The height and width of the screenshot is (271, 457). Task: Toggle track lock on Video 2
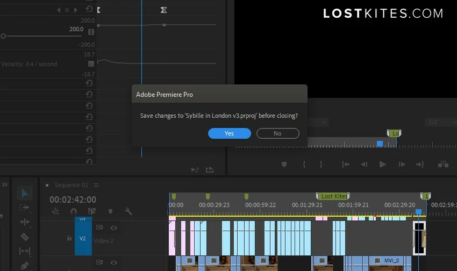click(x=69, y=238)
